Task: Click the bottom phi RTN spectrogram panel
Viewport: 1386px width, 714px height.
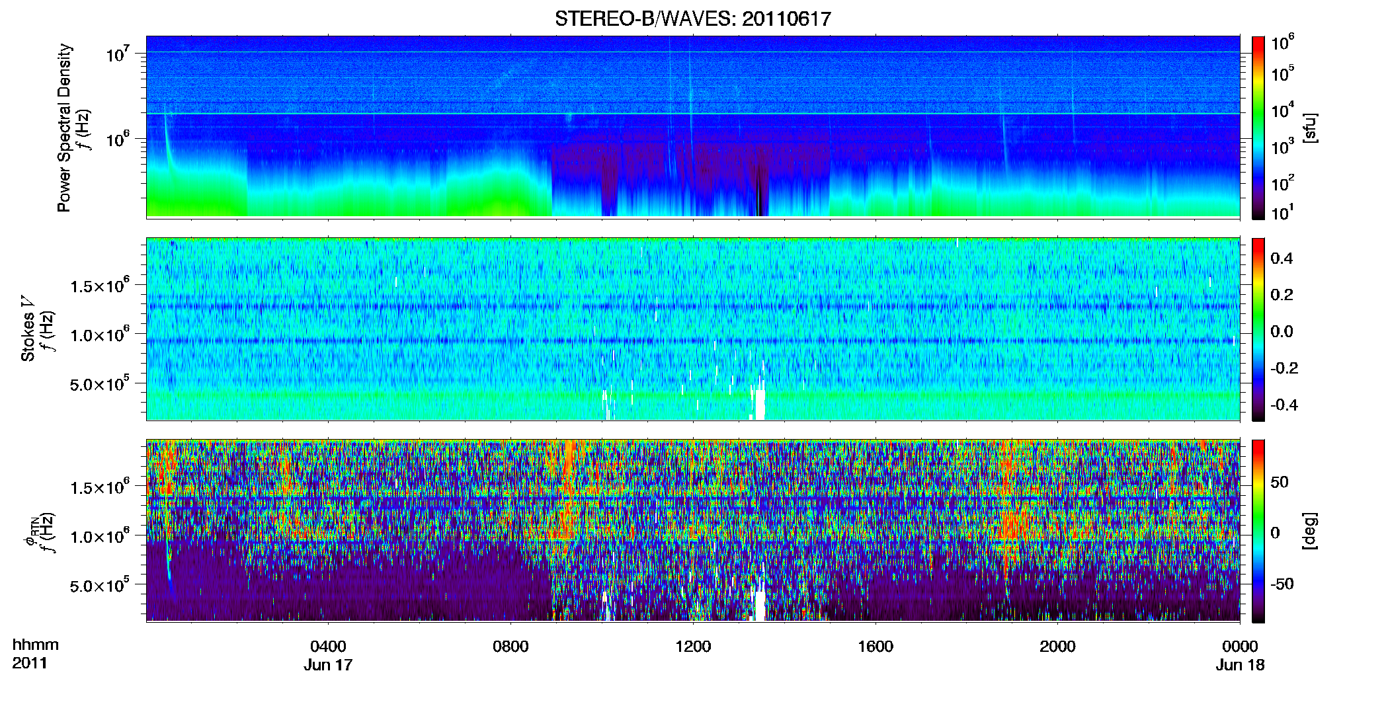Action: tap(693, 530)
